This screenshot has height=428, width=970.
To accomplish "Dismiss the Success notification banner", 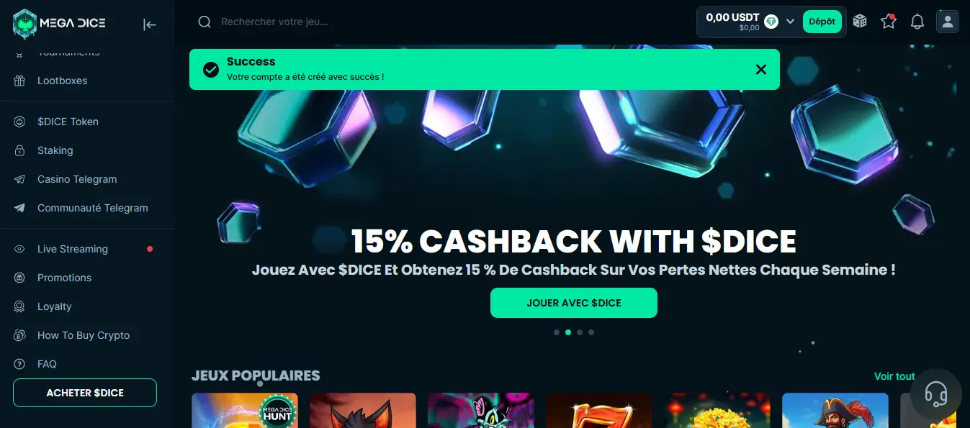I will tap(761, 69).
